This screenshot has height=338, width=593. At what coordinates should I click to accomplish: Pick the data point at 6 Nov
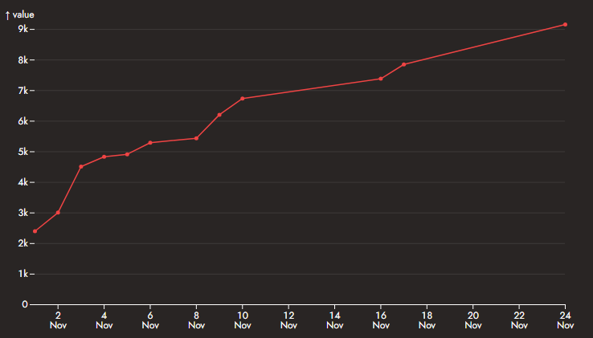click(x=150, y=143)
